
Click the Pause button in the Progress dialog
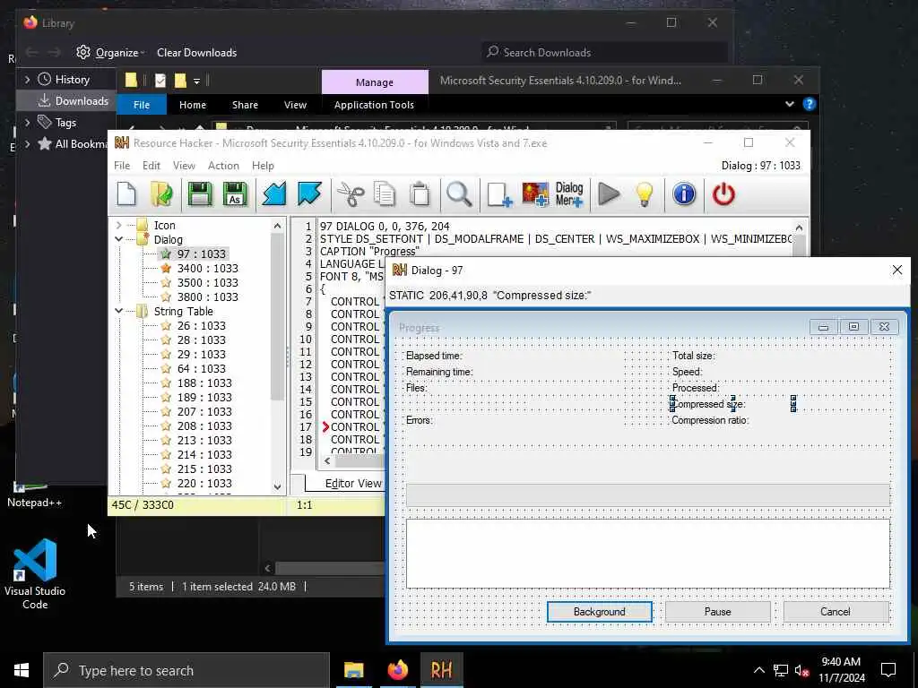click(x=718, y=611)
